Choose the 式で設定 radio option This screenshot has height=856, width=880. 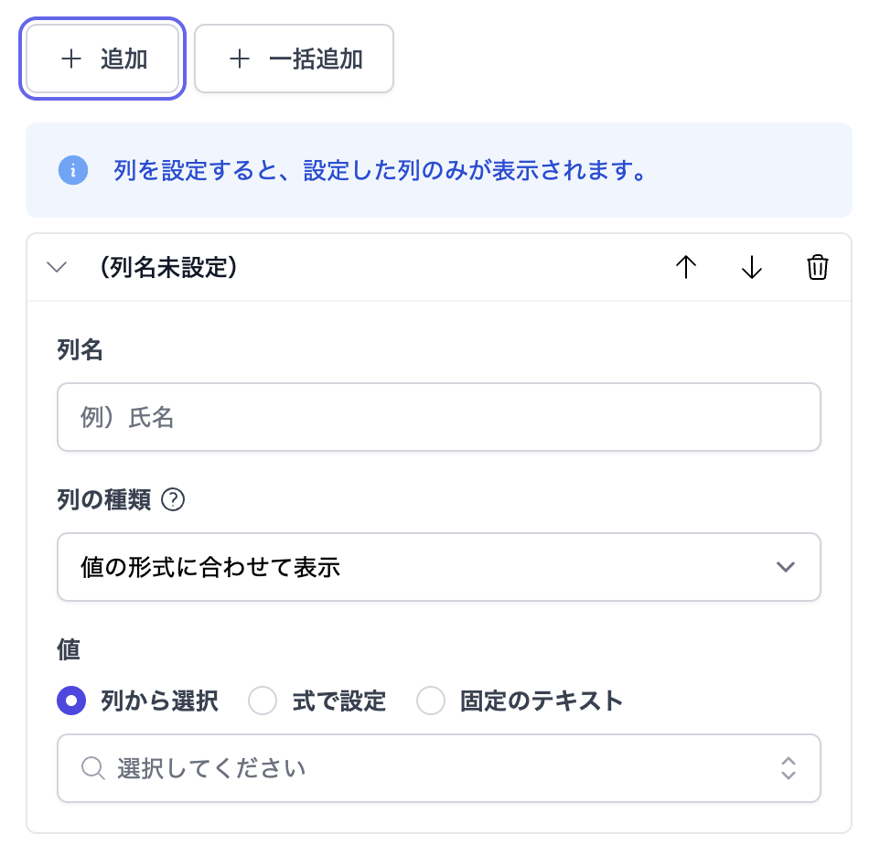263,701
